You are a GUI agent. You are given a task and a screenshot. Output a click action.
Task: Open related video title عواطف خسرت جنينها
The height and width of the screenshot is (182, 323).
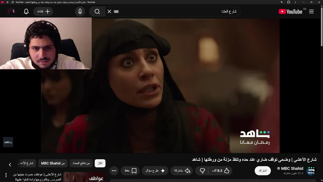pos(37,177)
